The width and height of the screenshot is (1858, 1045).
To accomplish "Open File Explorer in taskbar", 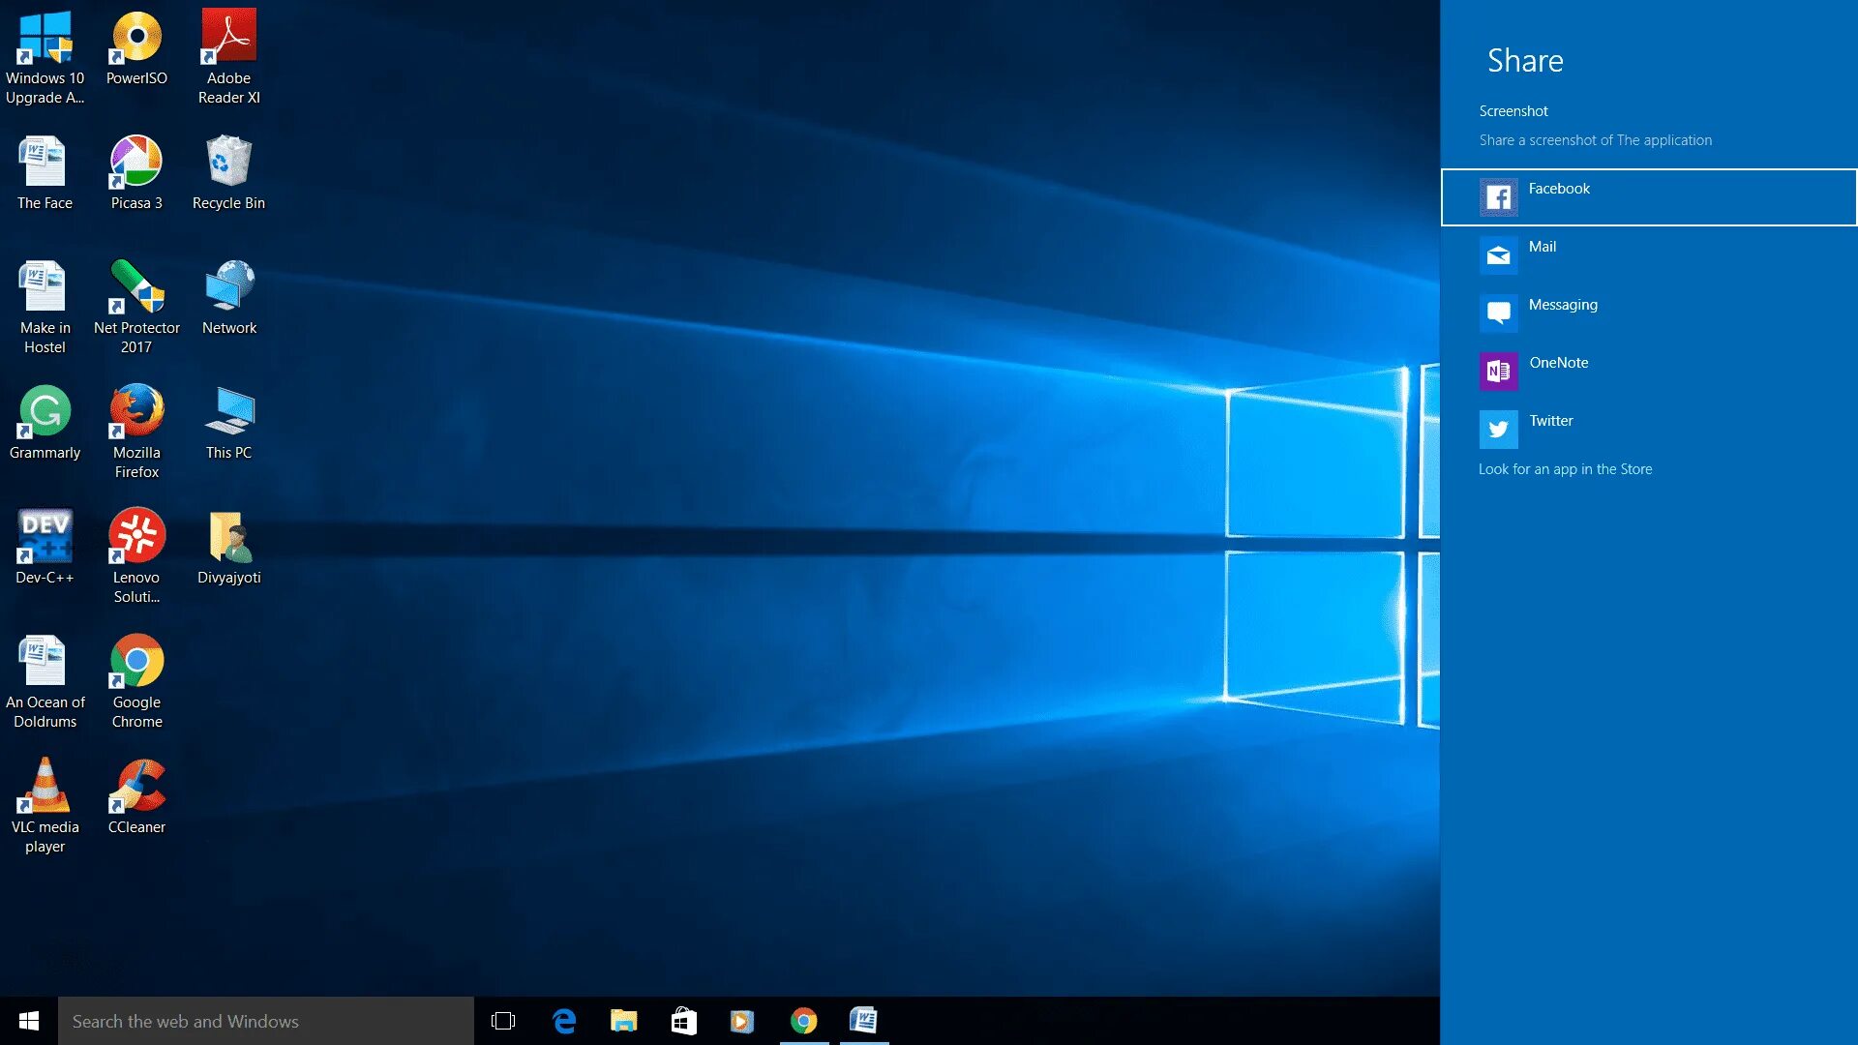I will pyautogui.click(x=623, y=1020).
